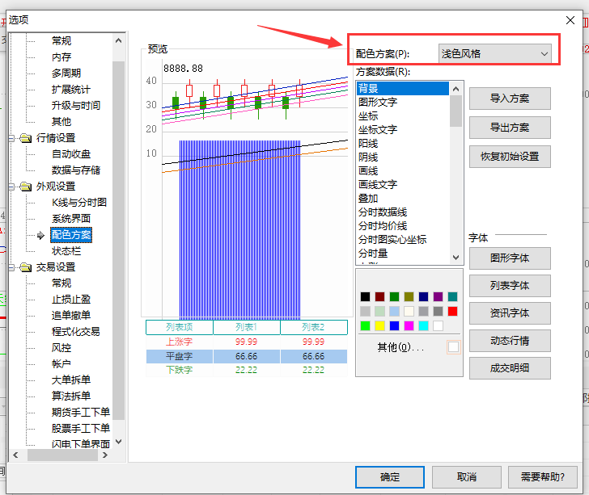Open the 图形字体 font dialog

510,258
